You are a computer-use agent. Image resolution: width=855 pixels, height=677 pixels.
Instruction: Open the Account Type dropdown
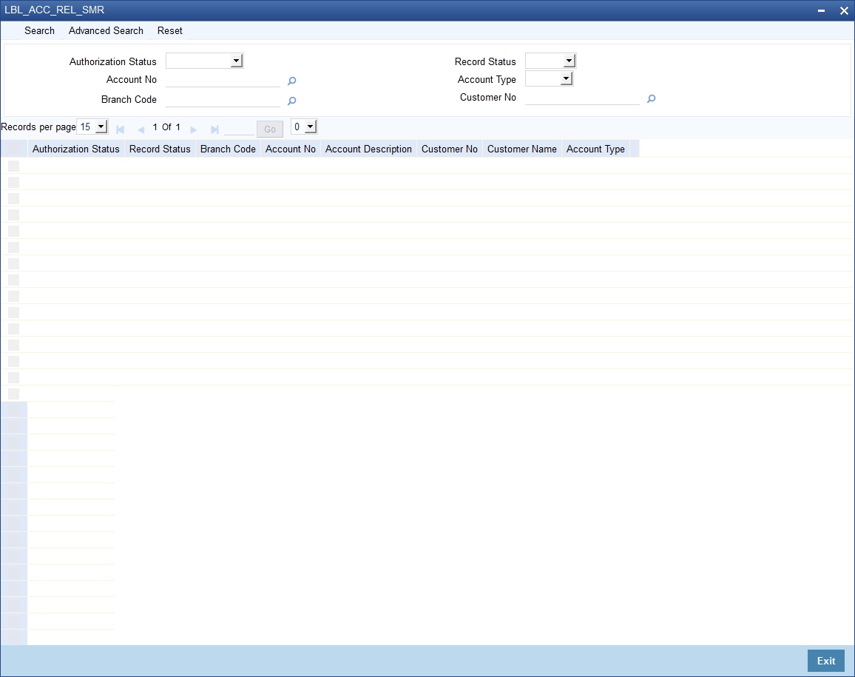[x=549, y=79]
